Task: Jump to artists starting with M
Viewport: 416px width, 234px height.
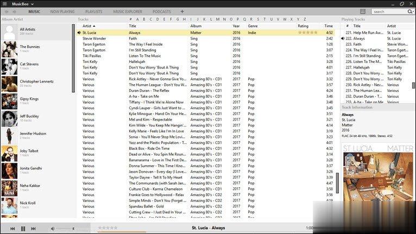Action: pyautogui.click(x=218, y=19)
